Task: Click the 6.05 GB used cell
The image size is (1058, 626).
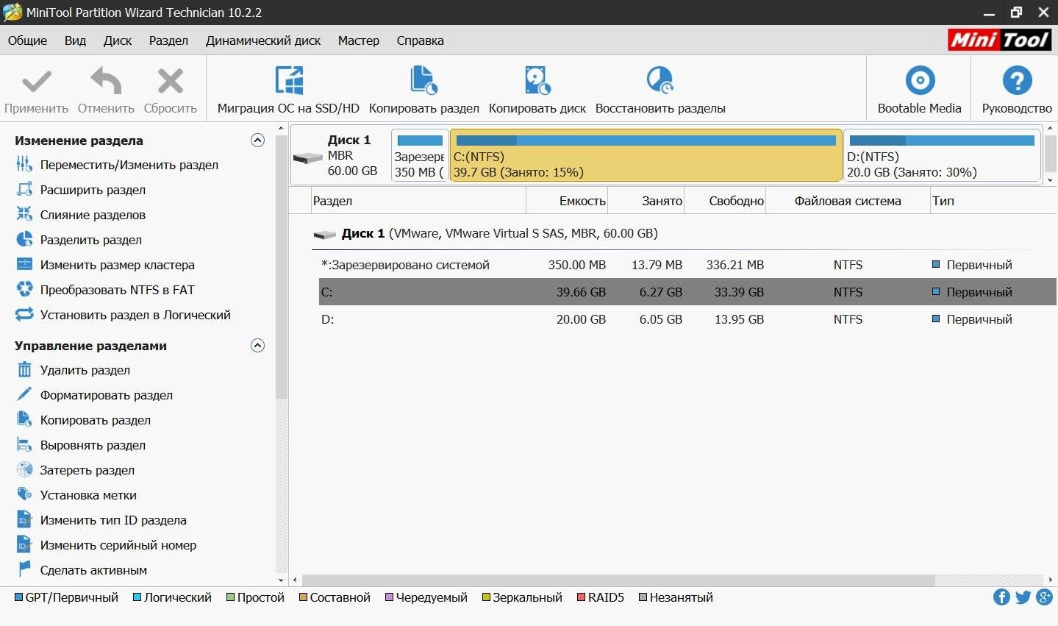Action: [x=660, y=319]
